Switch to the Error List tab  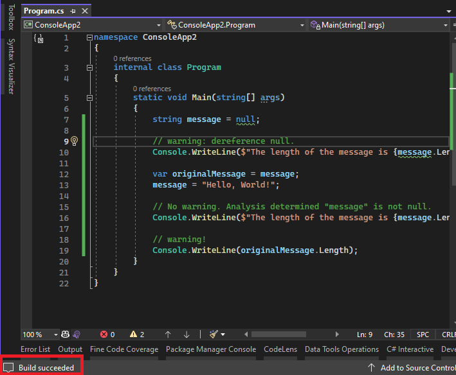(35, 349)
